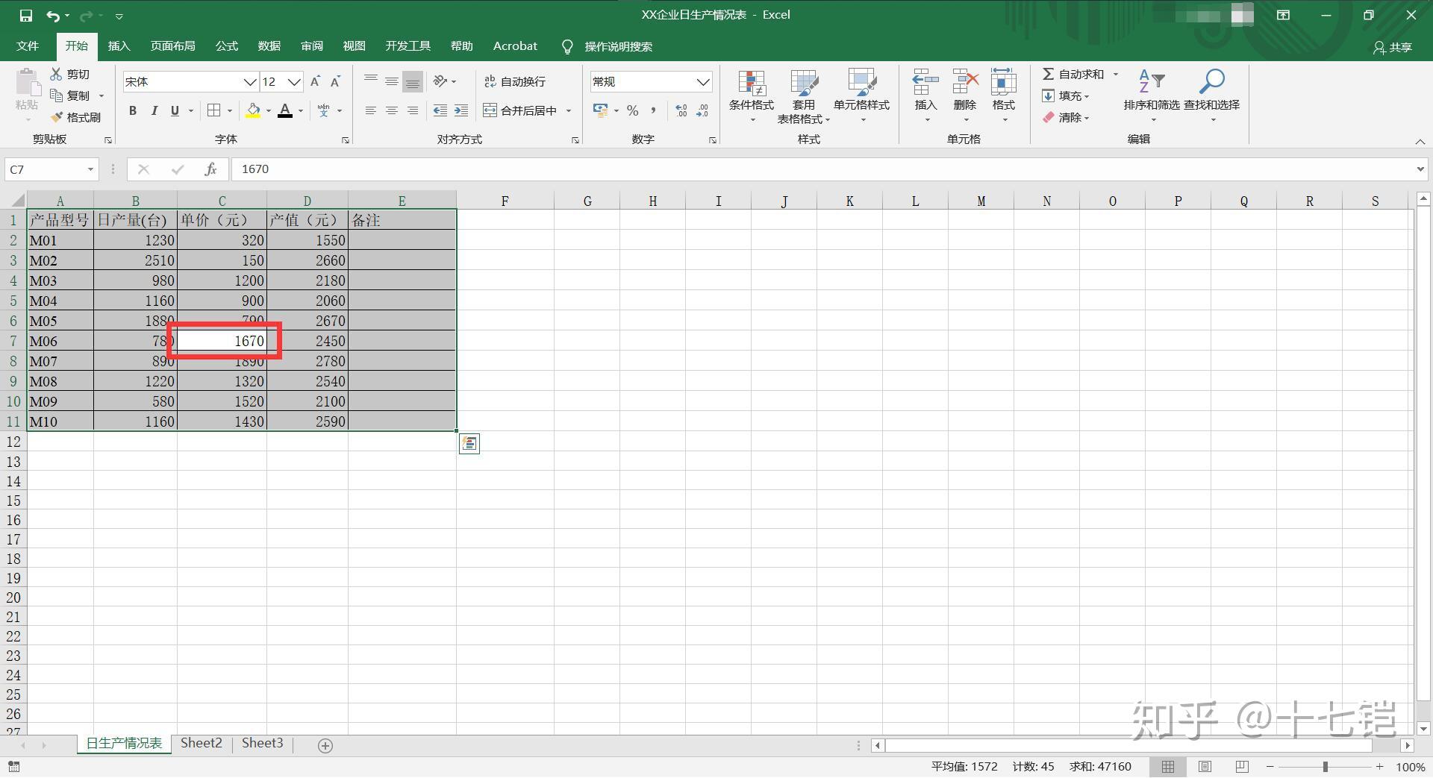The image size is (1433, 778).
Task: Adjust the zoom slider handle
Action: pos(1326,767)
